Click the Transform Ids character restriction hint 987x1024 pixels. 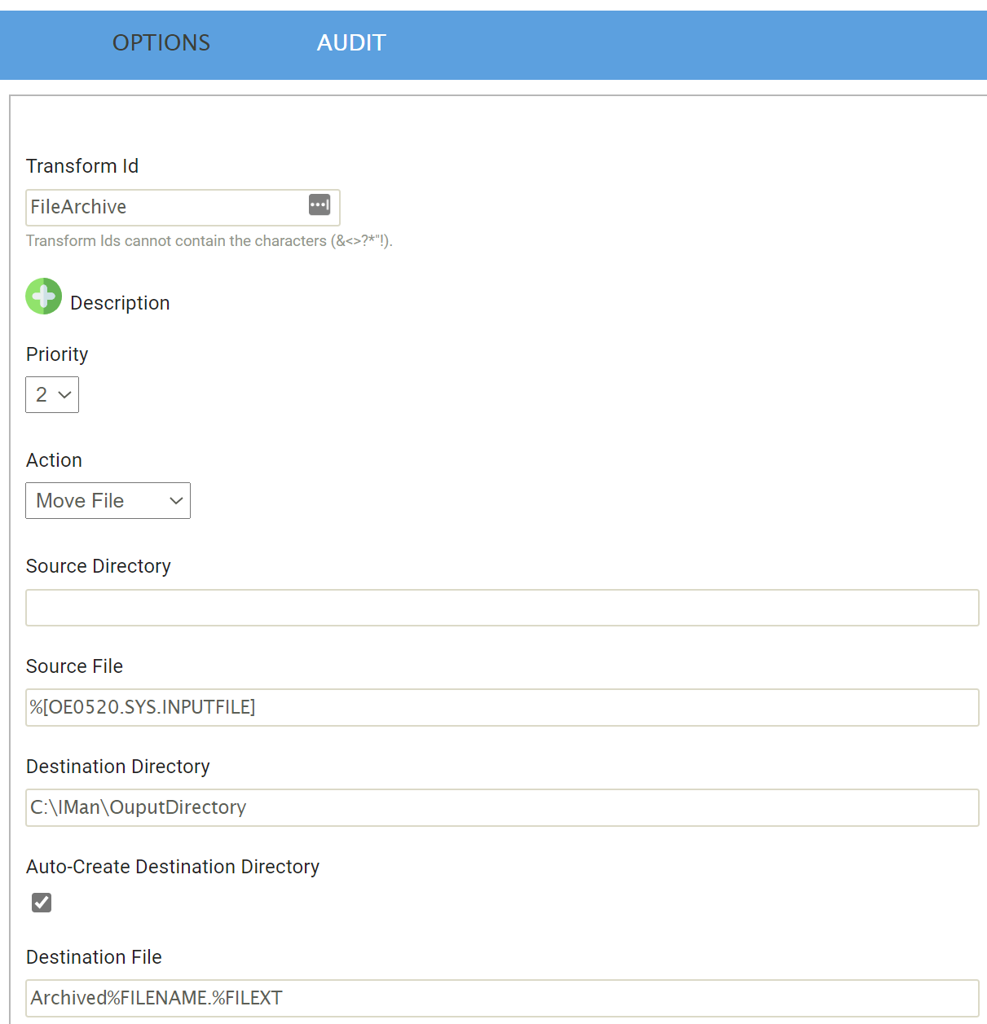[209, 241]
